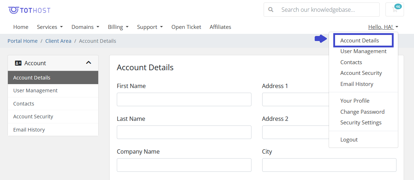Image resolution: width=414 pixels, height=180 pixels.
Task: Click Client Area breadcrumb link
Action: [x=58, y=41]
